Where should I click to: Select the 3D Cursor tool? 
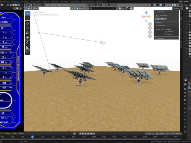27,18
